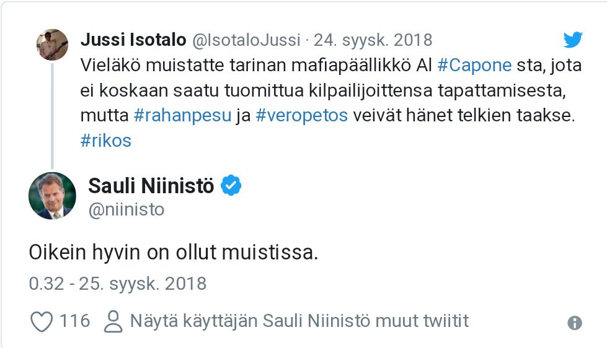Open the #veropetos hashtag
This screenshot has height=348, width=607.
(x=302, y=115)
